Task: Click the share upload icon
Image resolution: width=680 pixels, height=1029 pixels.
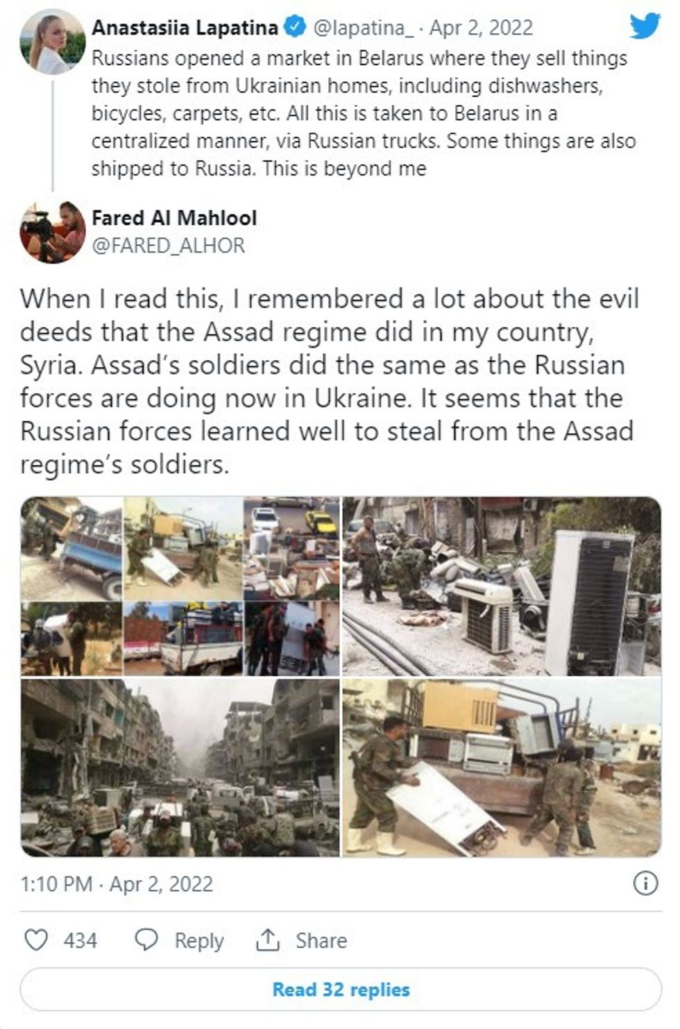Action: (267, 940)
